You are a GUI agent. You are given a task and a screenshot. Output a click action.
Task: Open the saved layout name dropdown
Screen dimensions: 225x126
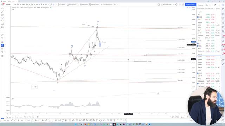tap(167, 5)
